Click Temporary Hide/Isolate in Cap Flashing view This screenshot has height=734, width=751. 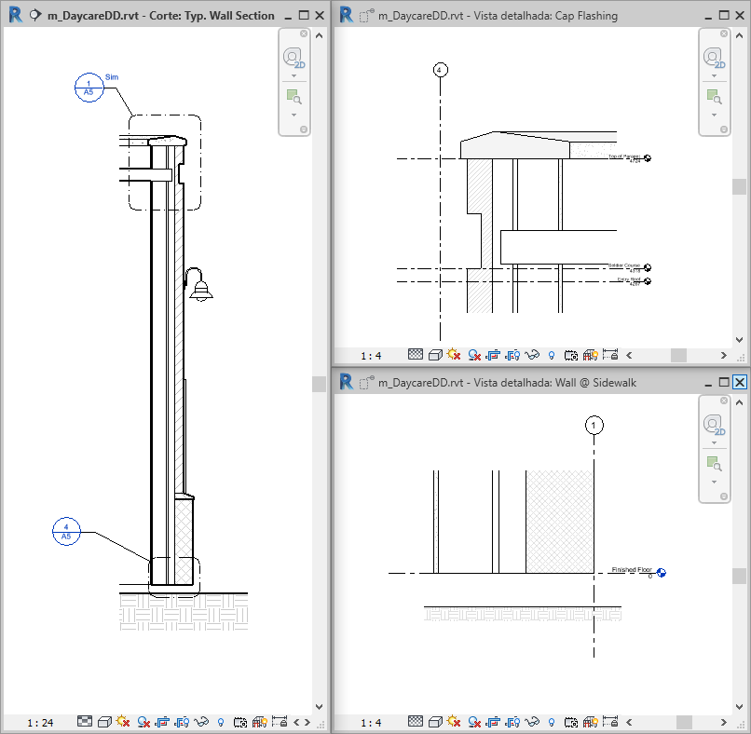(532, 355)
